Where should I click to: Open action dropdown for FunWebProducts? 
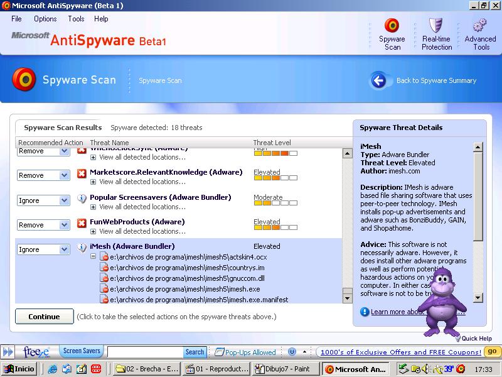click(x=65, y=225)
